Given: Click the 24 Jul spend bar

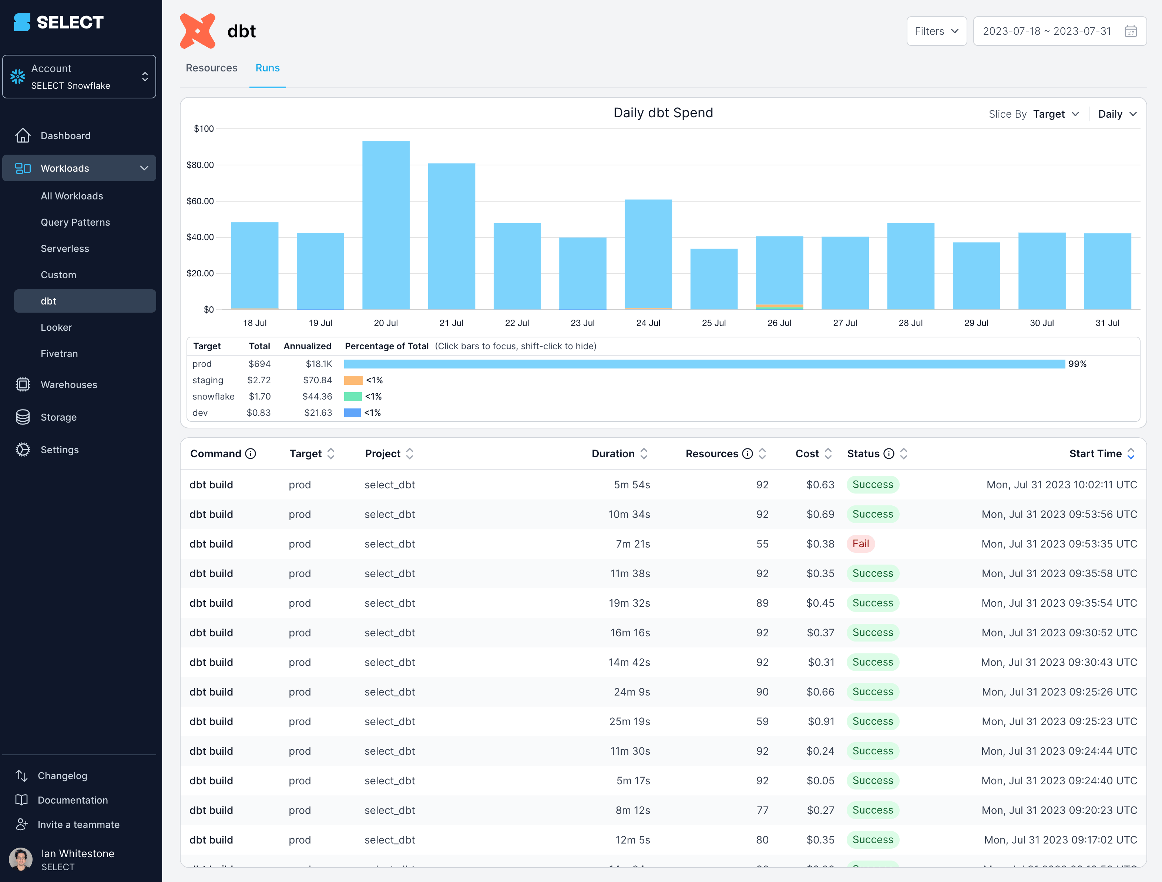Looking at the screenshot, I should coord(648,254).
